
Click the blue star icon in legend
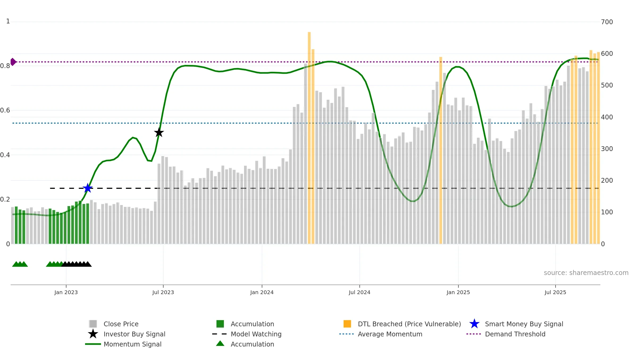tap(474, 324)
